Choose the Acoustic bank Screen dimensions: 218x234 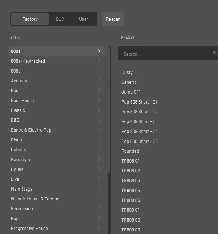(20, 81)
